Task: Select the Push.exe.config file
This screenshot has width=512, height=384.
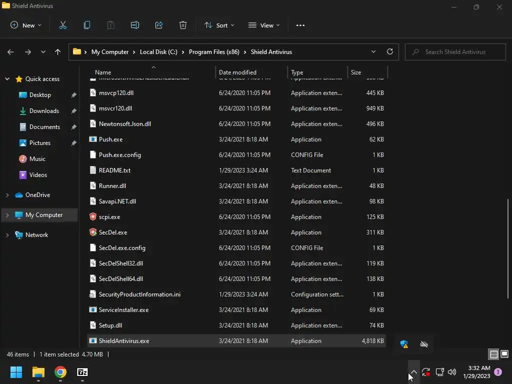Action: [x=120, y=155]
